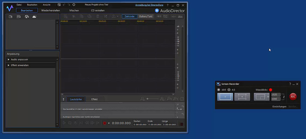Click the red record button in transport
This screenshot has height=139, width=306.
tap(105, 123)
